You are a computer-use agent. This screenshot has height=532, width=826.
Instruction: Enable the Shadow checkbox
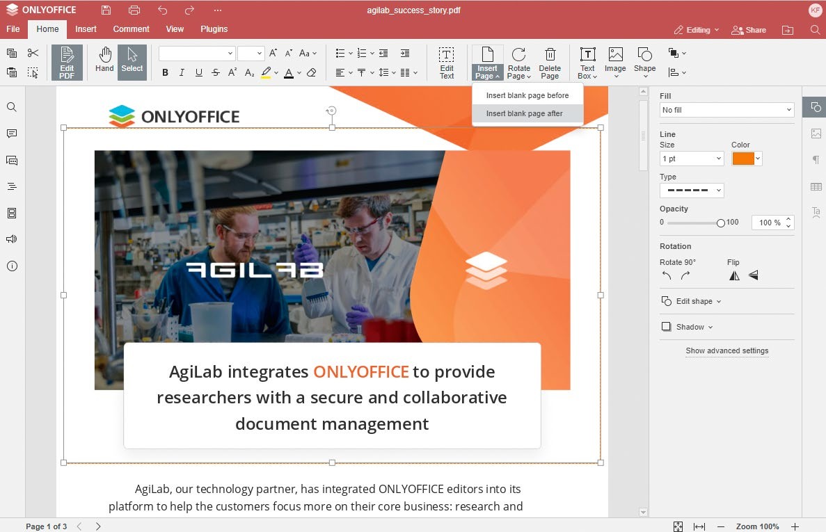point(666,327)
